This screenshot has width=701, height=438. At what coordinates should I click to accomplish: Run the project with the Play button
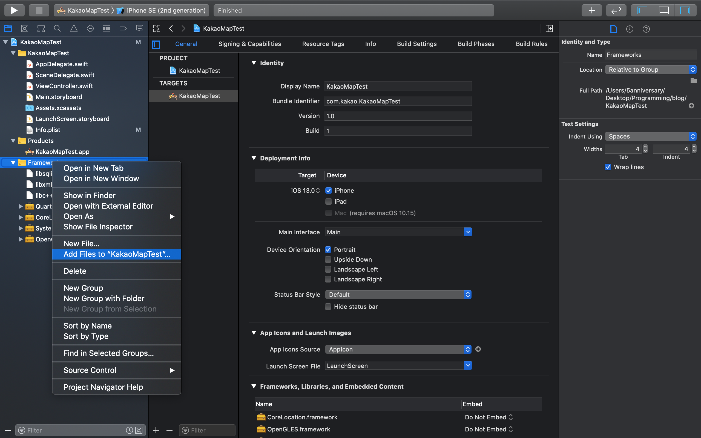pos(14,10)
